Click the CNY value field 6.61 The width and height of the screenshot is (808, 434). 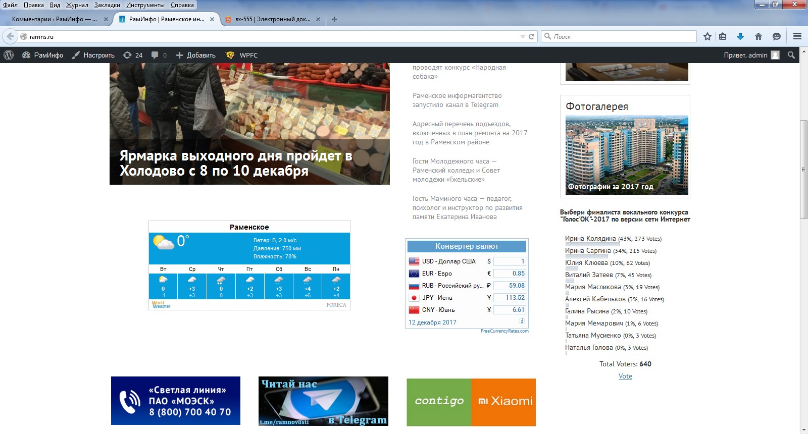click(x=510, y=310)
